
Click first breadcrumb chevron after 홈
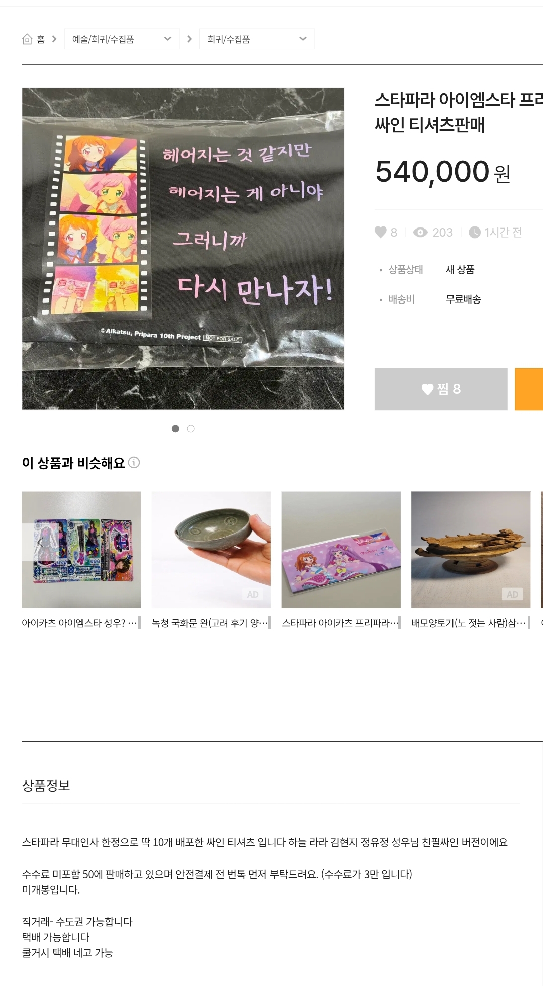[x=54, y=39]
